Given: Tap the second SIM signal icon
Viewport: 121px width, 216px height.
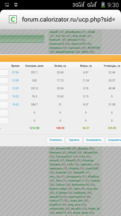Looking at the screenshot, I should pos(92,5).
